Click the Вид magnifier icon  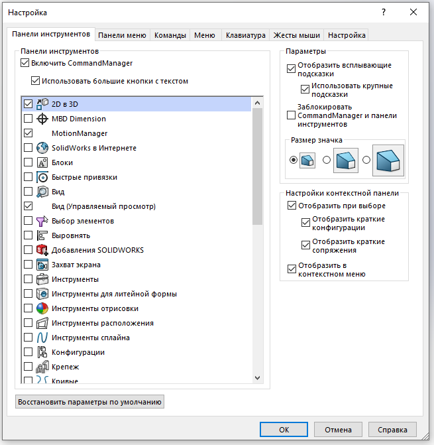42,192
